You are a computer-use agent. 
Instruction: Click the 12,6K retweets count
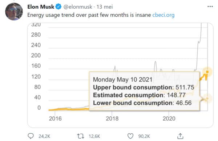(94, 136)
